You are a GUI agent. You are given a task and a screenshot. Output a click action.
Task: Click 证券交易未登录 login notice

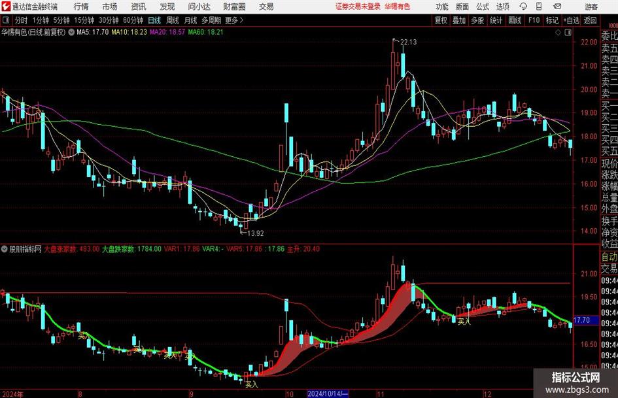[x=358, y=7]
